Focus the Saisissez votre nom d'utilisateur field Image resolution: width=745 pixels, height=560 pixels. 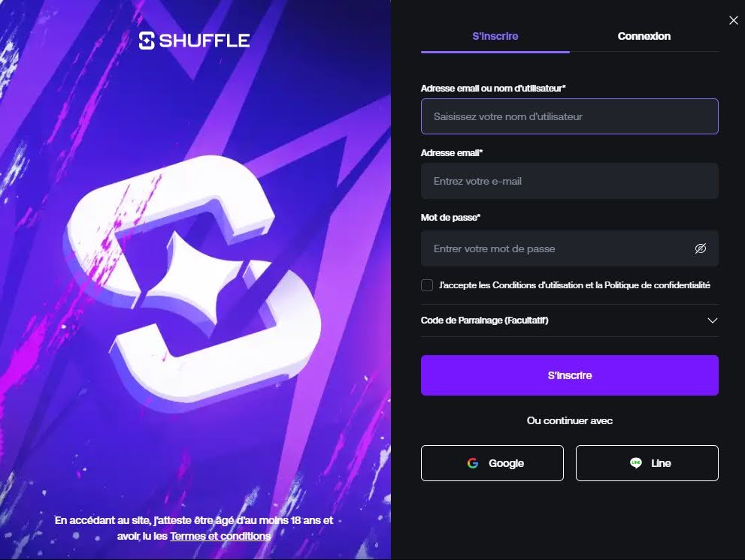click(x=570, y=116)
